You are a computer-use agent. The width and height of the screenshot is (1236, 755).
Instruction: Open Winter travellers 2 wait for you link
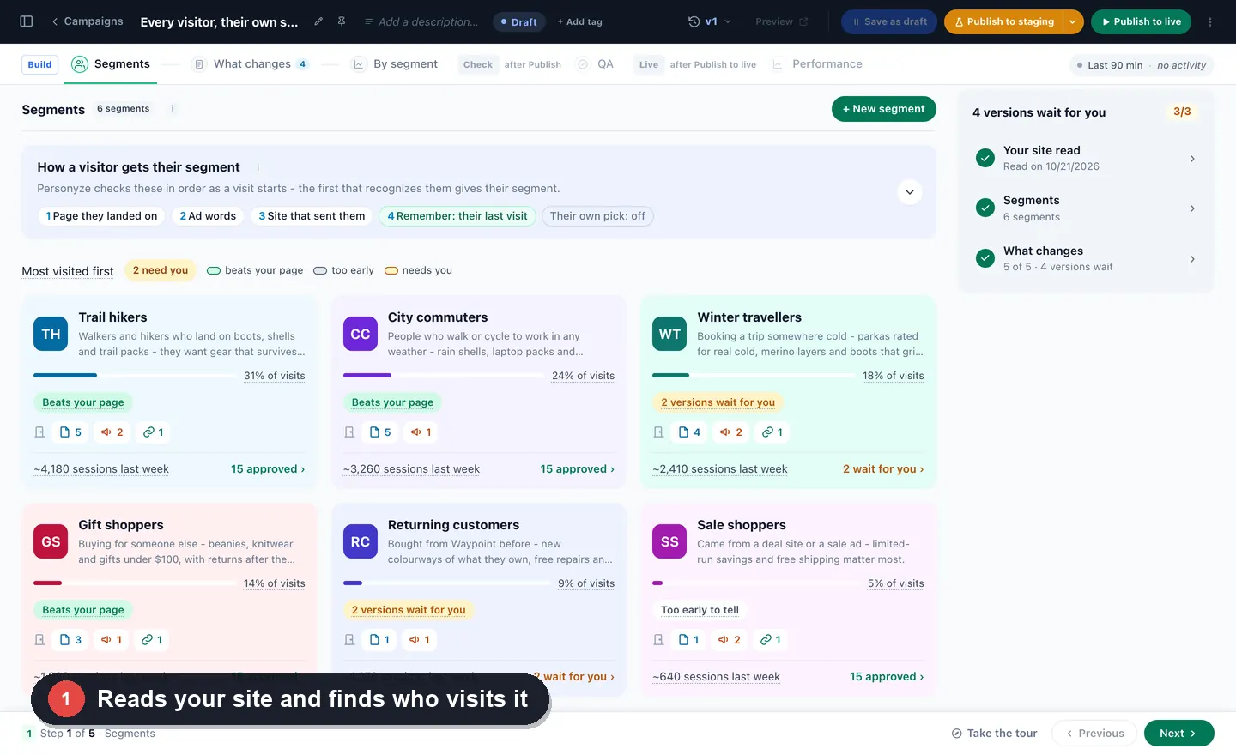click(883, 469)
